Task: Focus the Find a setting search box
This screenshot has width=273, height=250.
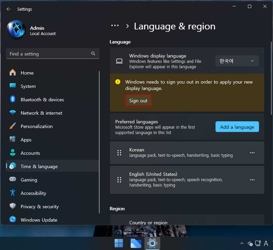Action: 53,53
